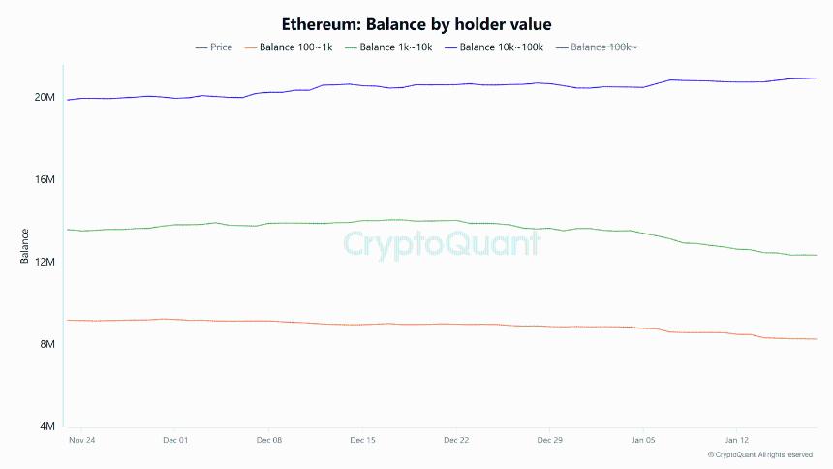The height and width of the screenshot is (469, 833).
Task: Click the orange legend line marker
Action: (250, 47)
